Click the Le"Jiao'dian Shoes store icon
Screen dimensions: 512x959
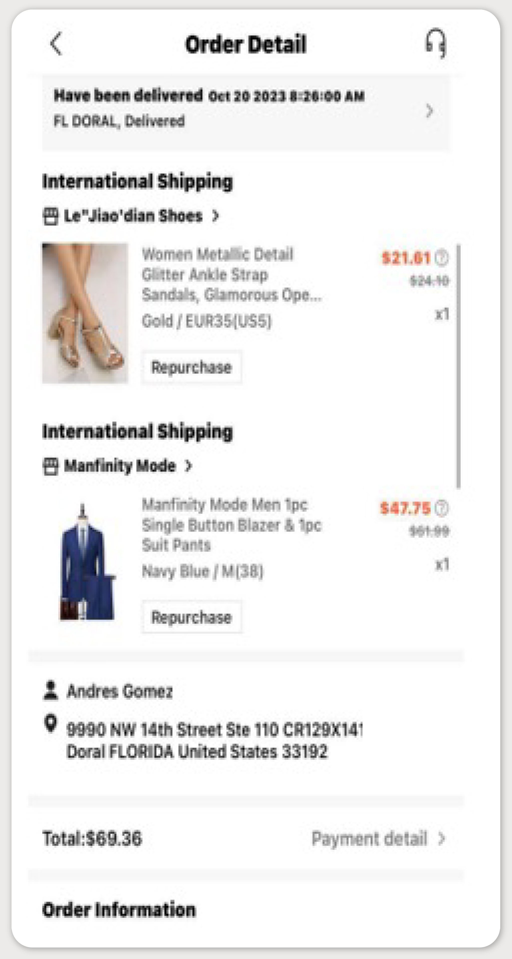point(50,216)
